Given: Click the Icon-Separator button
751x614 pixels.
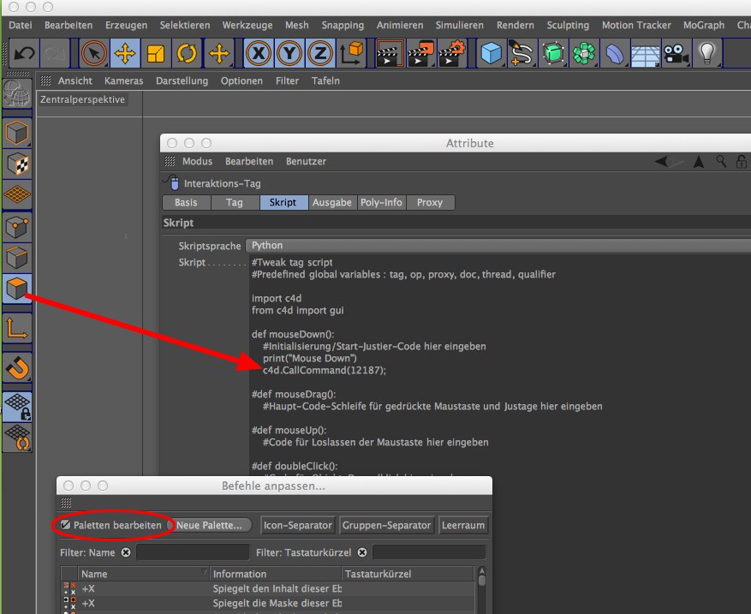Looking at the screenshot, I should (x=297, y=525).
